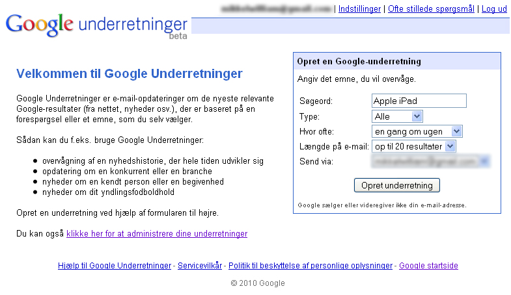Open Politik til beskyttelse af personlige oplysninger
Viewport: 511px width, 295px height.
click(311, 266)
